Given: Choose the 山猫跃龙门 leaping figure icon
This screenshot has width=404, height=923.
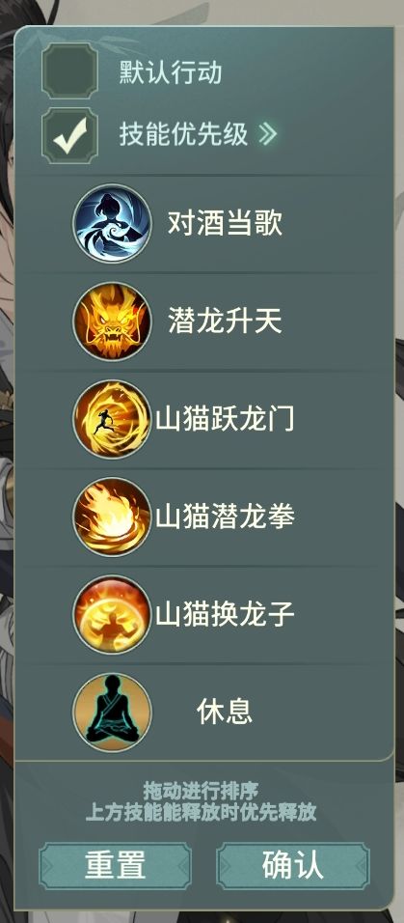Looking at the screenshot, I should pyautogui.click(x=112, y=419).
